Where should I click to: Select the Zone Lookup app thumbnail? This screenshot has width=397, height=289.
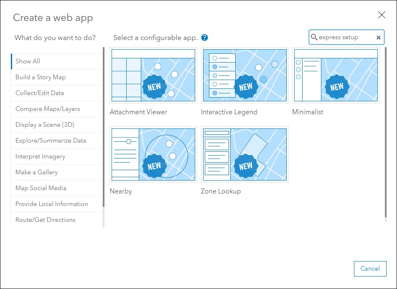pos(245,154)
